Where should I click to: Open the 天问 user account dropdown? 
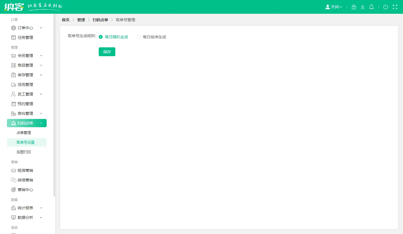coord(334,7)
